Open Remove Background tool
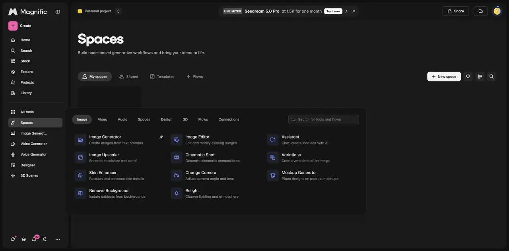This screenshot has width=509, height=251. [x=119, y=193]
